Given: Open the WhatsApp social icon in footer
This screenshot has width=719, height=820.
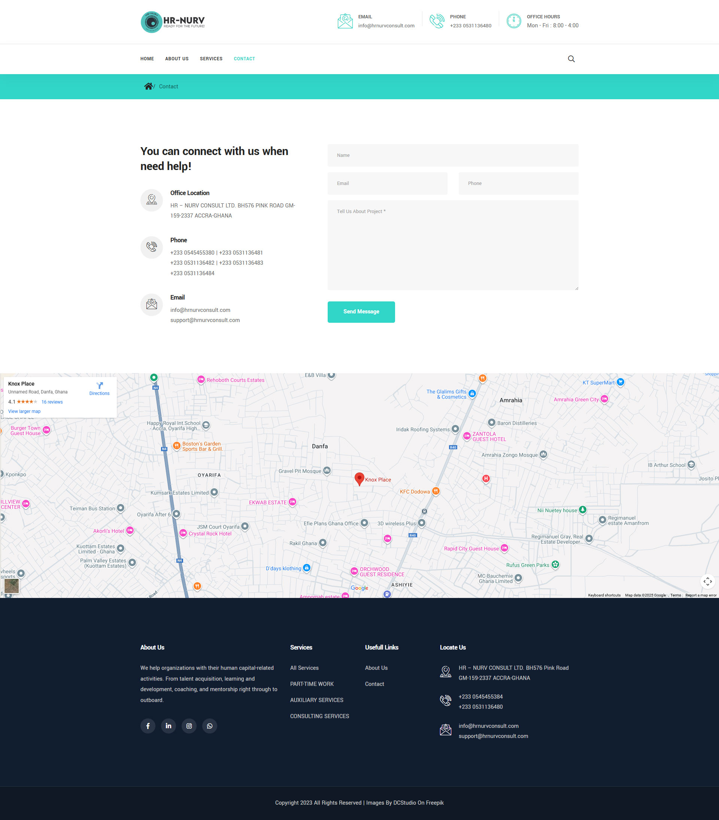Looking at the screenshot, I should [209, 726].
